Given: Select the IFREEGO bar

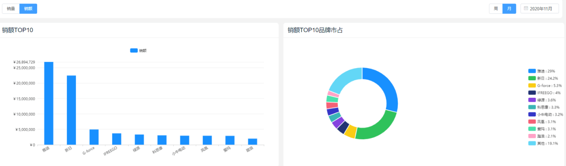Looking at the screenshot, I should [117, 139].
